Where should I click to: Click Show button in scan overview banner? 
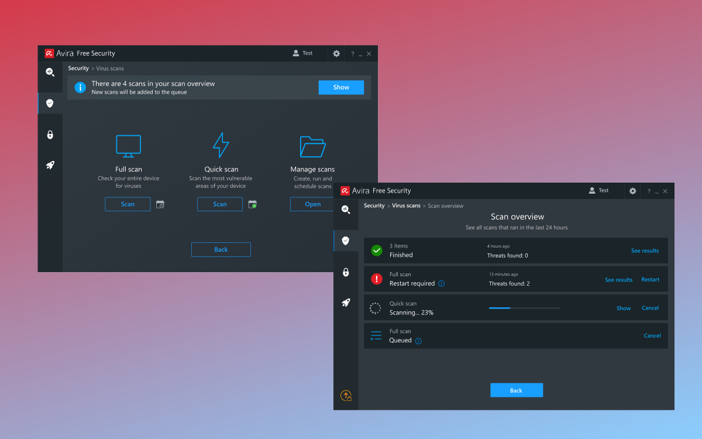point(341,87)
